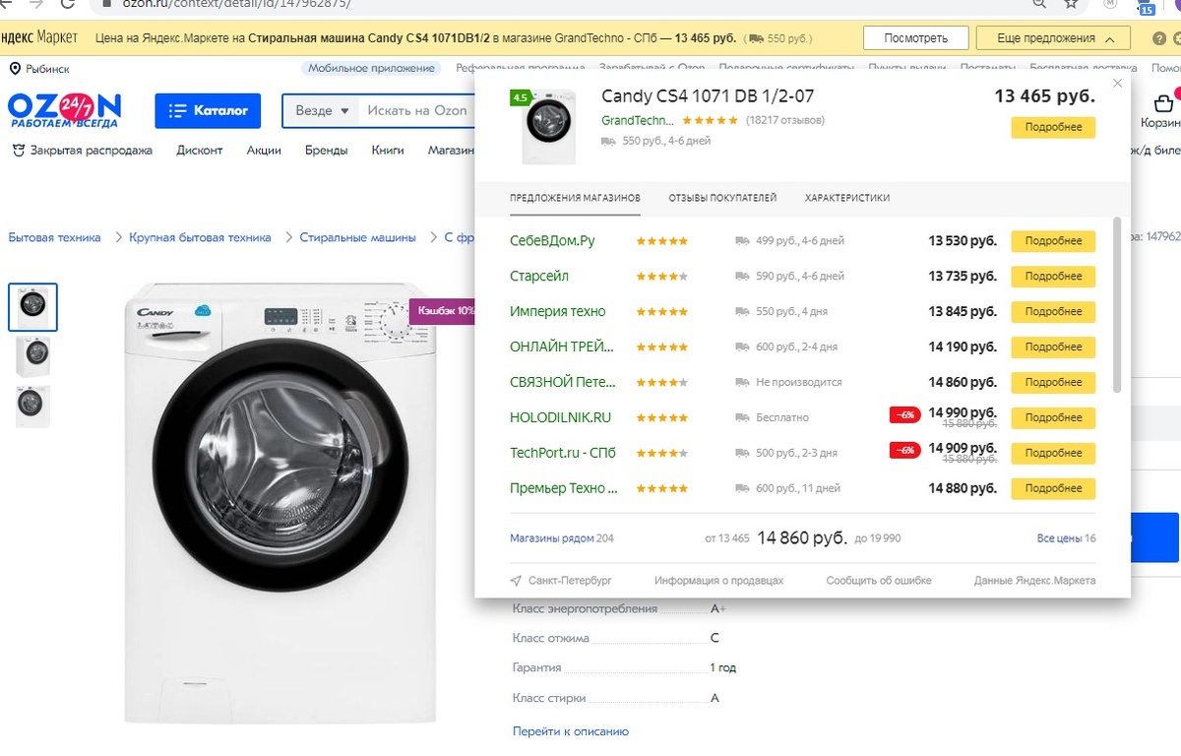The width and height of the screenshot is (1181, 756).
Task: Click Подробнее button in popup header
Action: click(1053, 127)
